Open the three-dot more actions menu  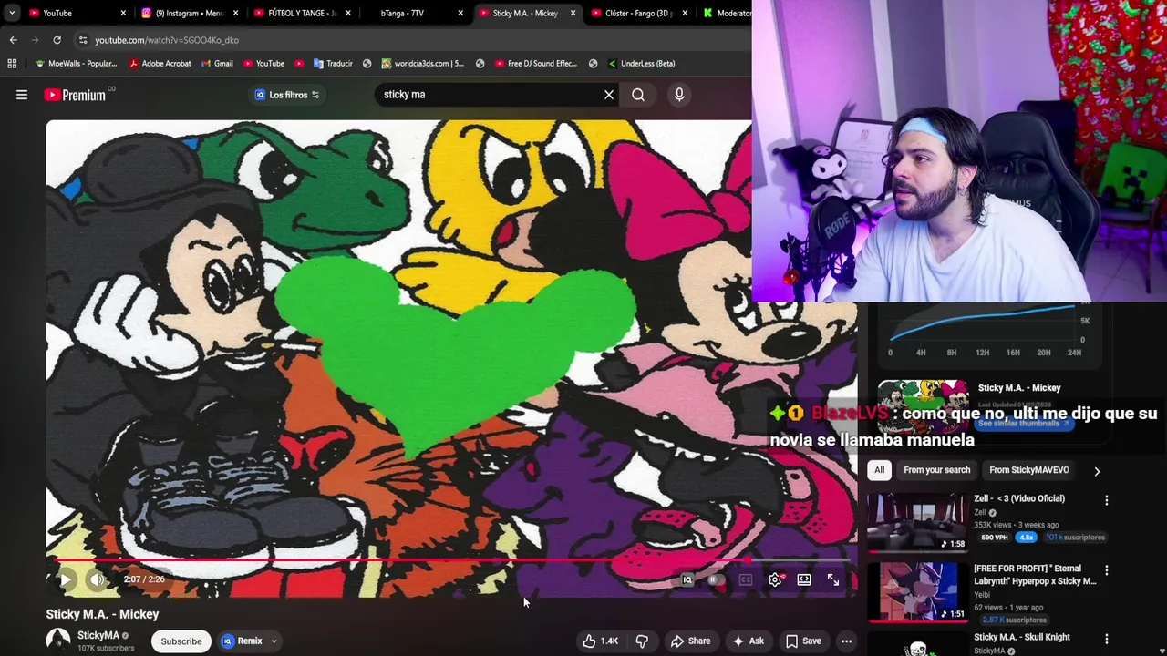point(846,641)
